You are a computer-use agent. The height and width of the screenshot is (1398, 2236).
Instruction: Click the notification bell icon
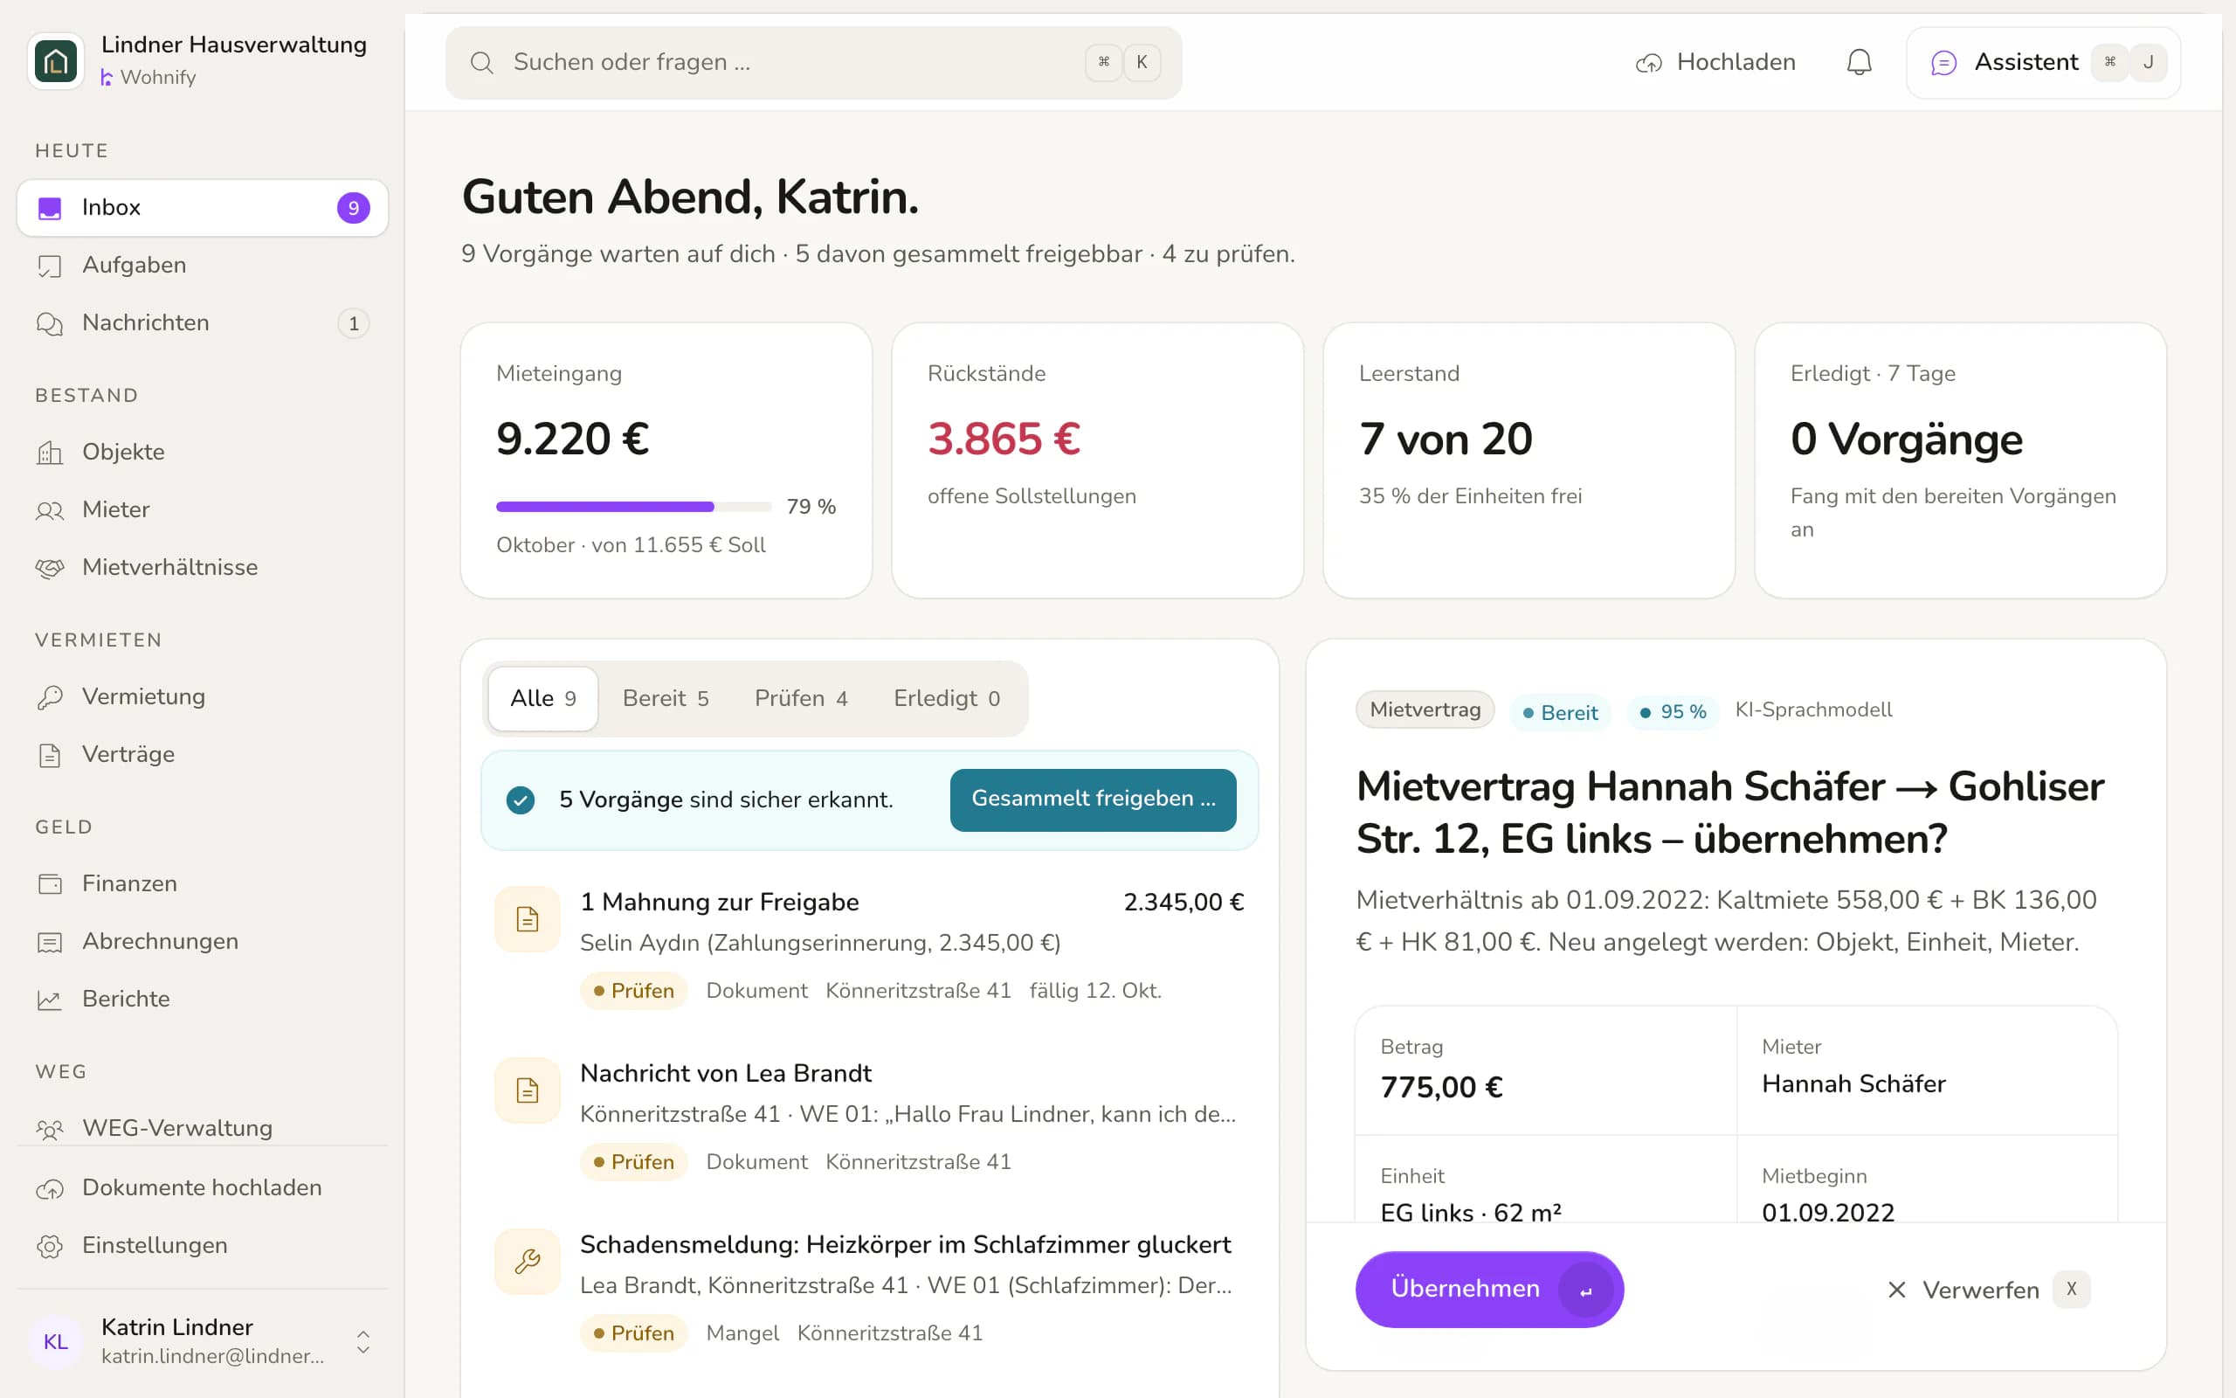[1859, 62]
